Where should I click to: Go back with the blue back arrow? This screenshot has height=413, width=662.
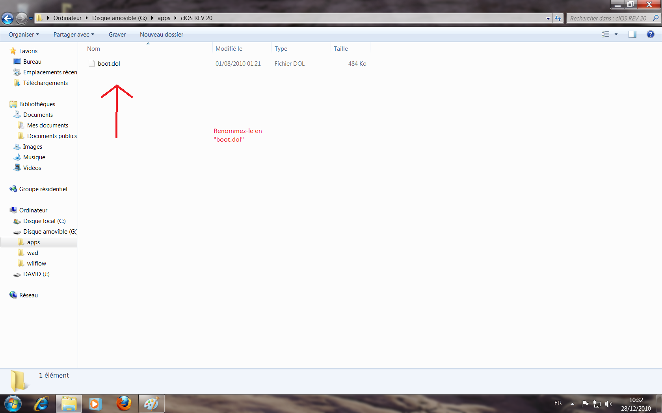coord(7,18)
